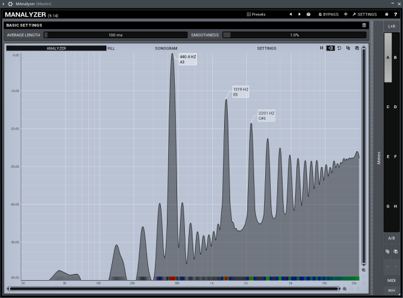Toggle the BYPASS switch
The image size is (403, 298).
coord(328,14)
